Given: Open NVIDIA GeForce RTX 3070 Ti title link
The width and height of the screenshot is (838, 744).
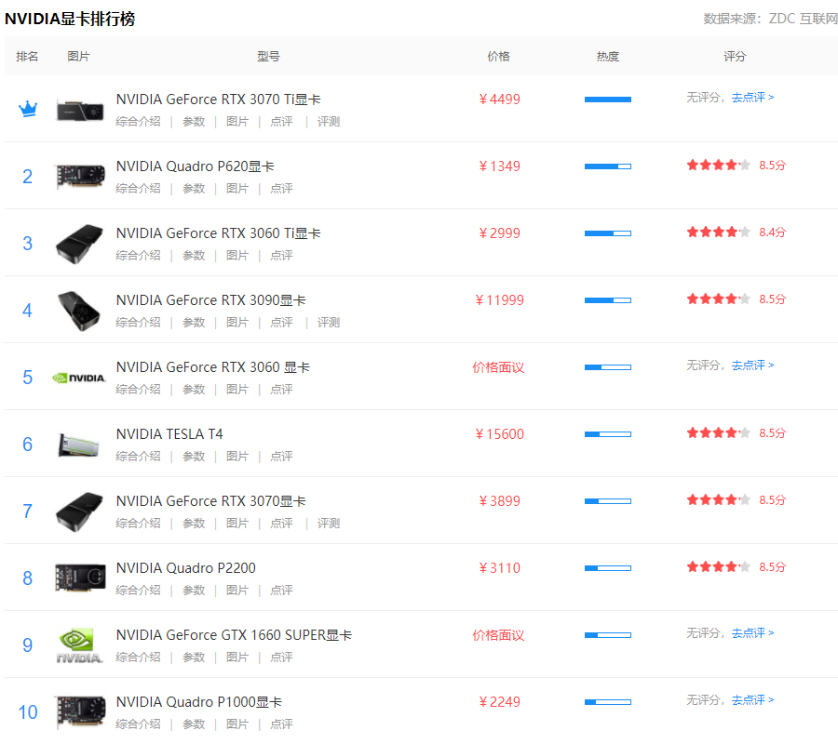Looking at the screenshot, I should (x=218, y=100).
